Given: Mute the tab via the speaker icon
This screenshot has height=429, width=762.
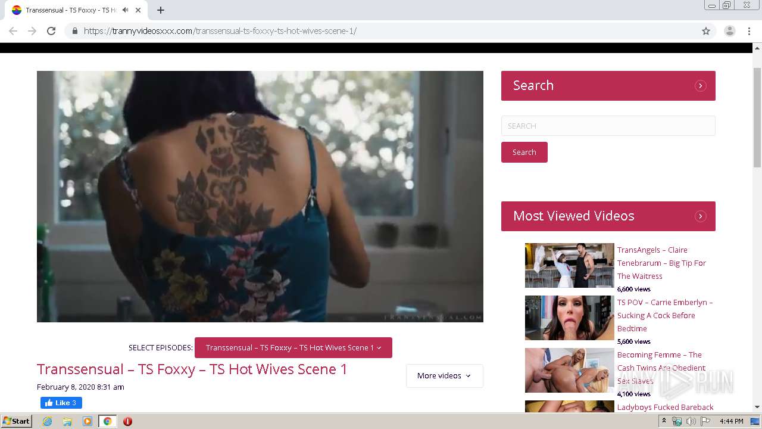Looking at the screenshot, I should coord(125,10).
